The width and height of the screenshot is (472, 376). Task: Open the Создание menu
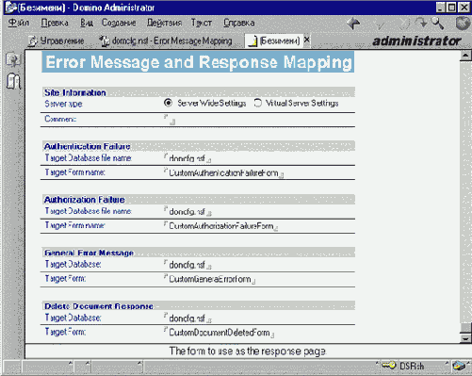pyautogui.click(x=119, y=23)
